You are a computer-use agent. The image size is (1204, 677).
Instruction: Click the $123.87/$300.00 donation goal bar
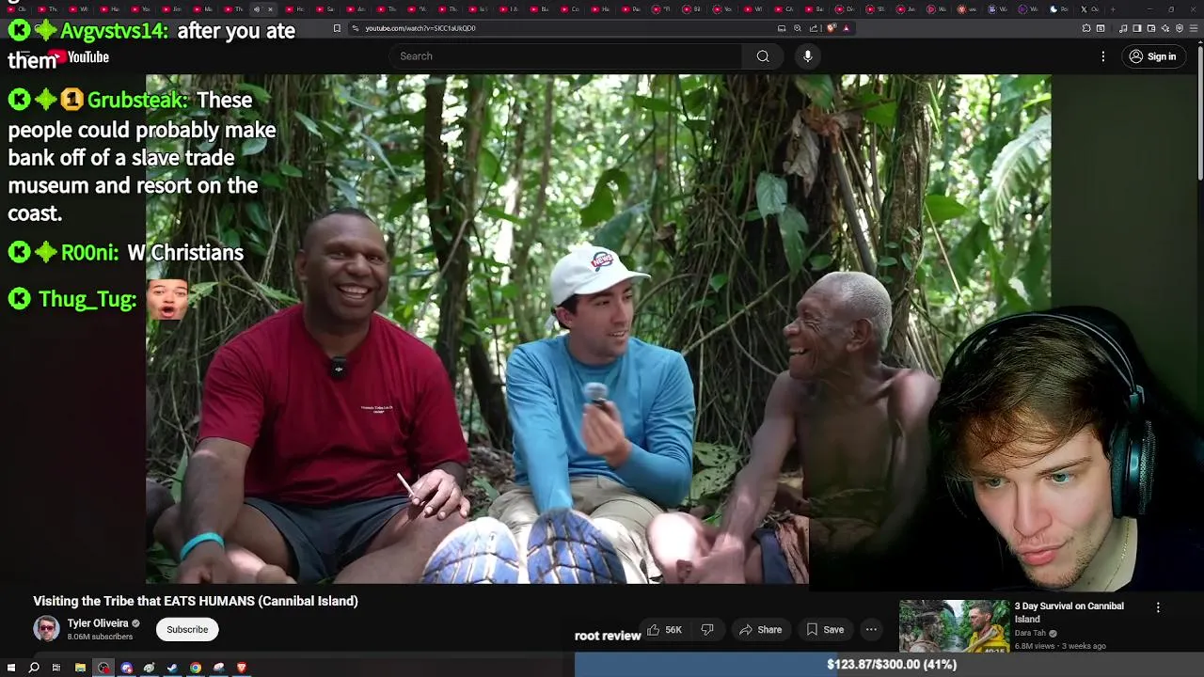click(889, 665)
